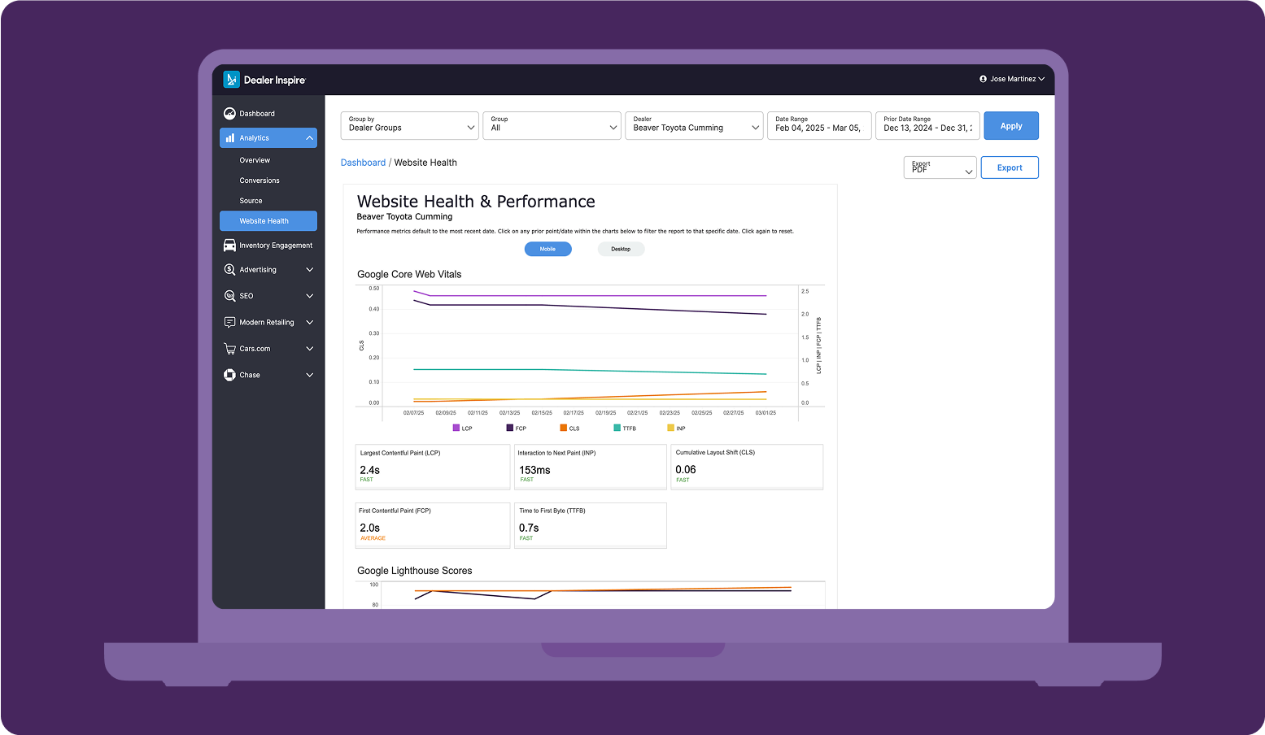The width and height of the screenshot is (1265, 735).
Task: Expand the Advertising sidebar section
Action: point(309,270)
